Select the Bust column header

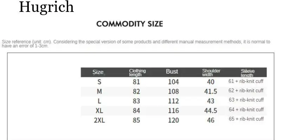172,72
